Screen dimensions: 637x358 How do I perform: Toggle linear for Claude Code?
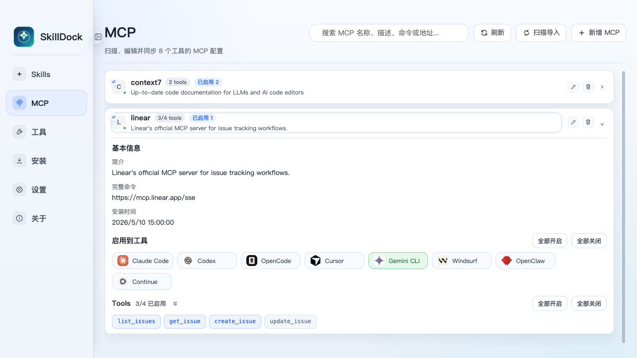[x=143, y=261]
